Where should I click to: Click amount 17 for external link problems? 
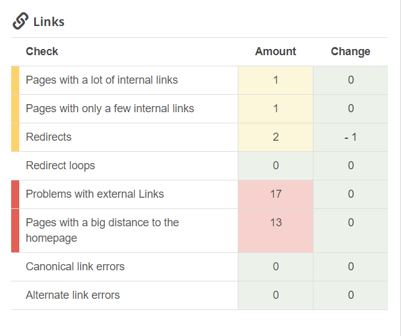click(276, 194)
